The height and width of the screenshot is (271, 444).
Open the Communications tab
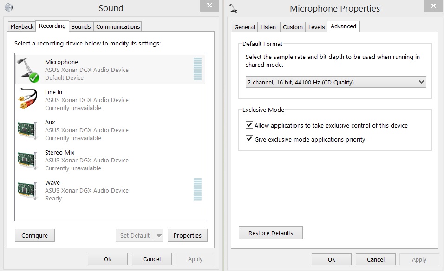point(118,26)
